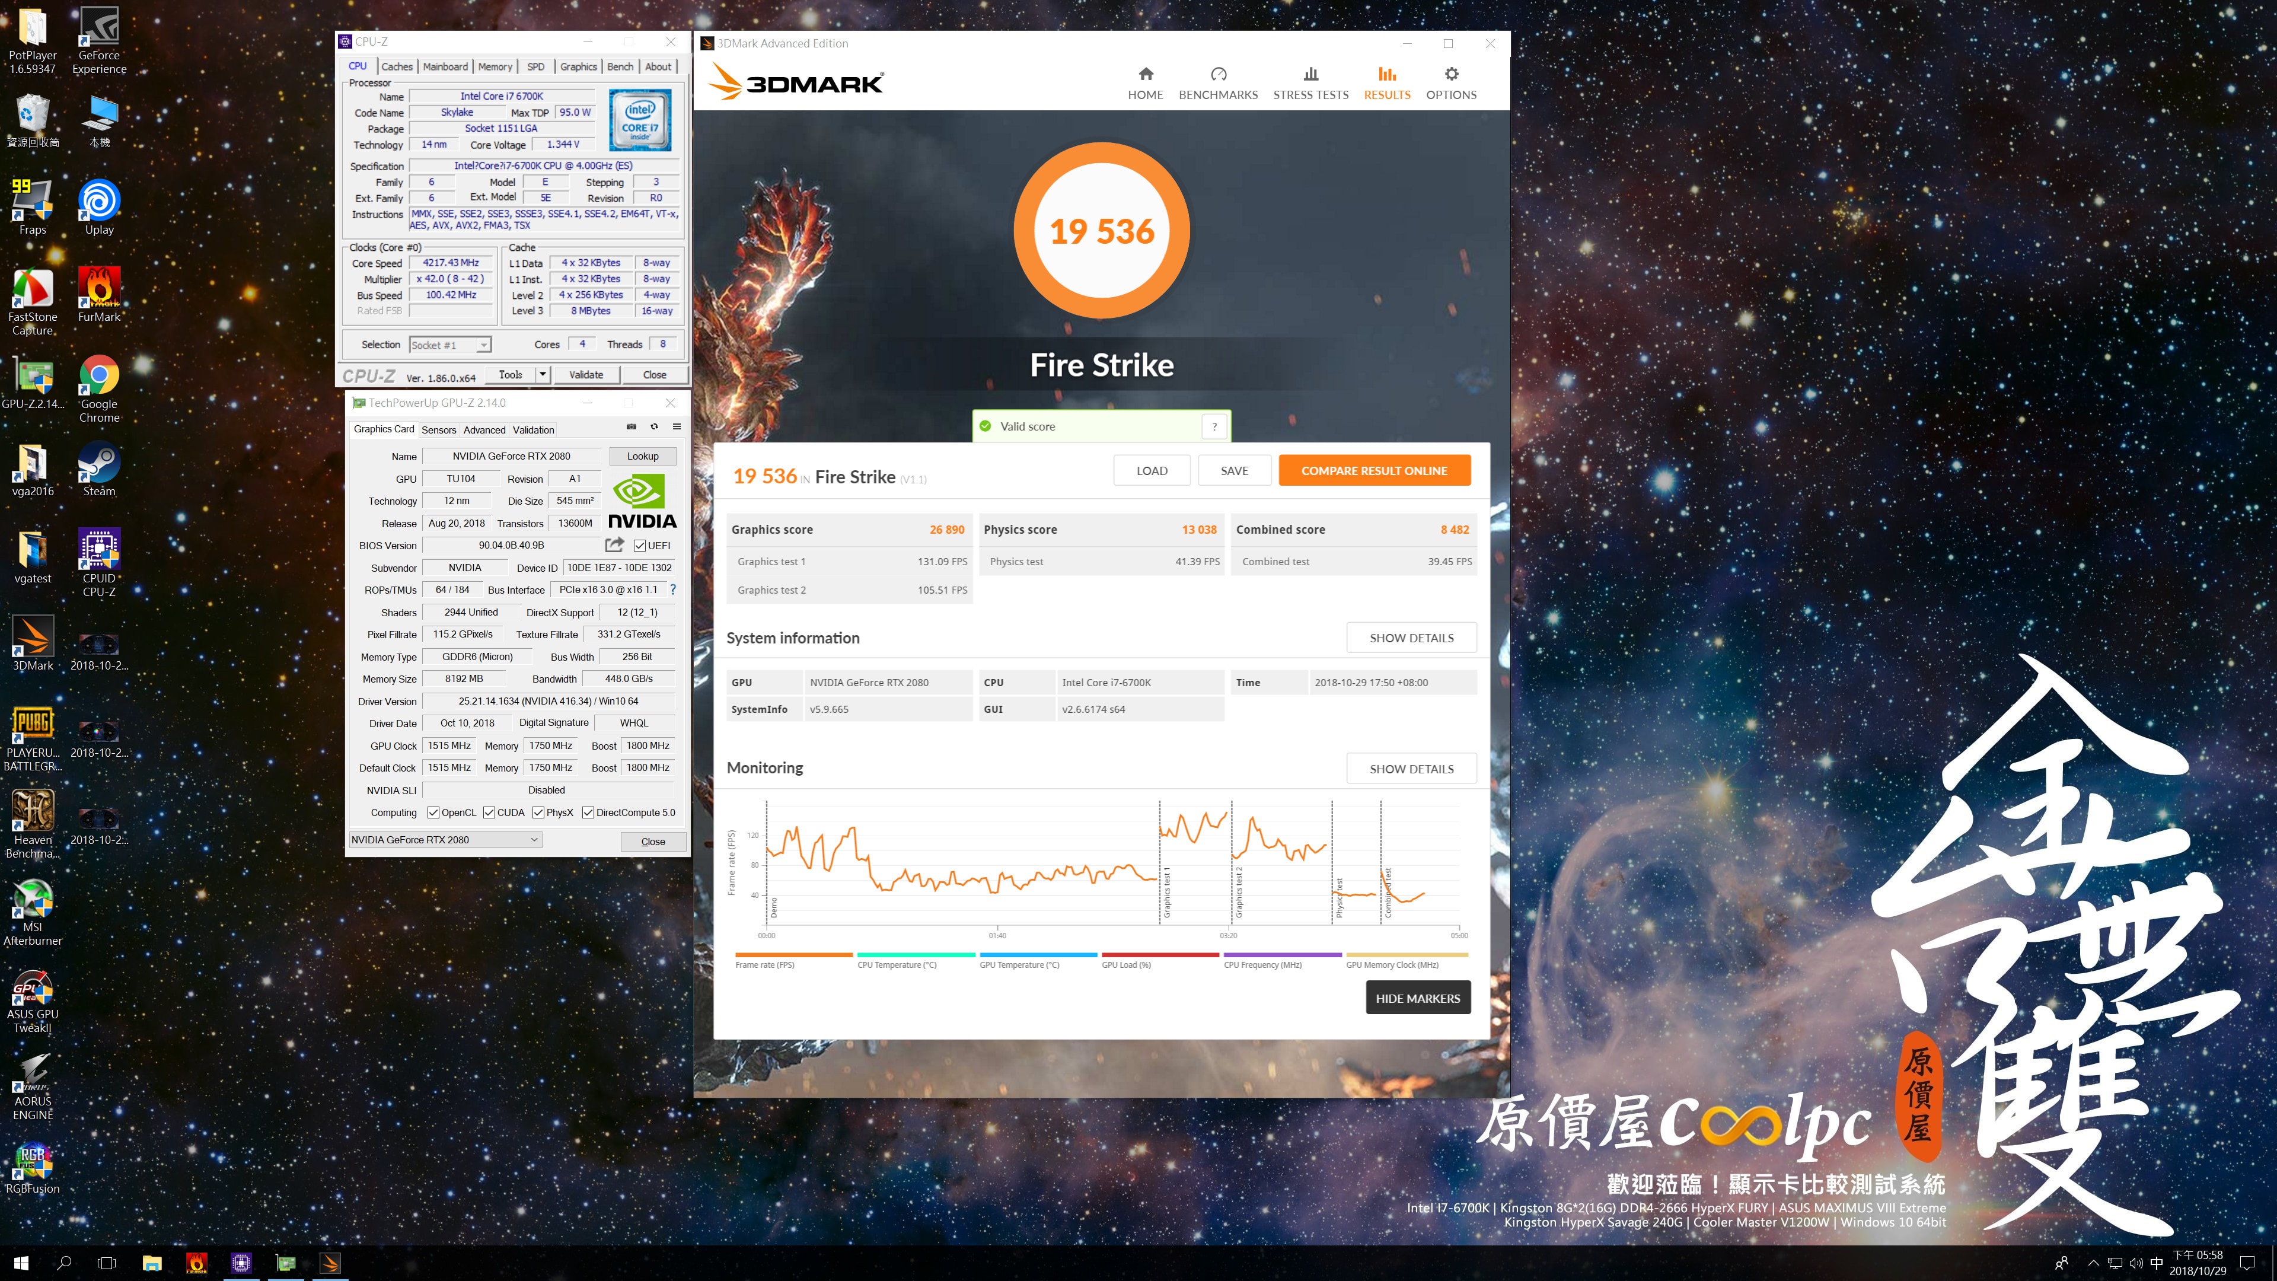The width and height of the screenshot is (2277, 1281).
Task: Click the taskbar clock showing 05:58
Action: click(2198, 1263)
